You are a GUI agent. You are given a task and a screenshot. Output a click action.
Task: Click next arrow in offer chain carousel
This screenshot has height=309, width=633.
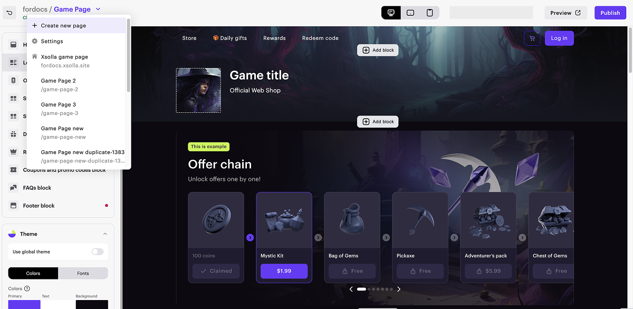(x=399, y=289)
